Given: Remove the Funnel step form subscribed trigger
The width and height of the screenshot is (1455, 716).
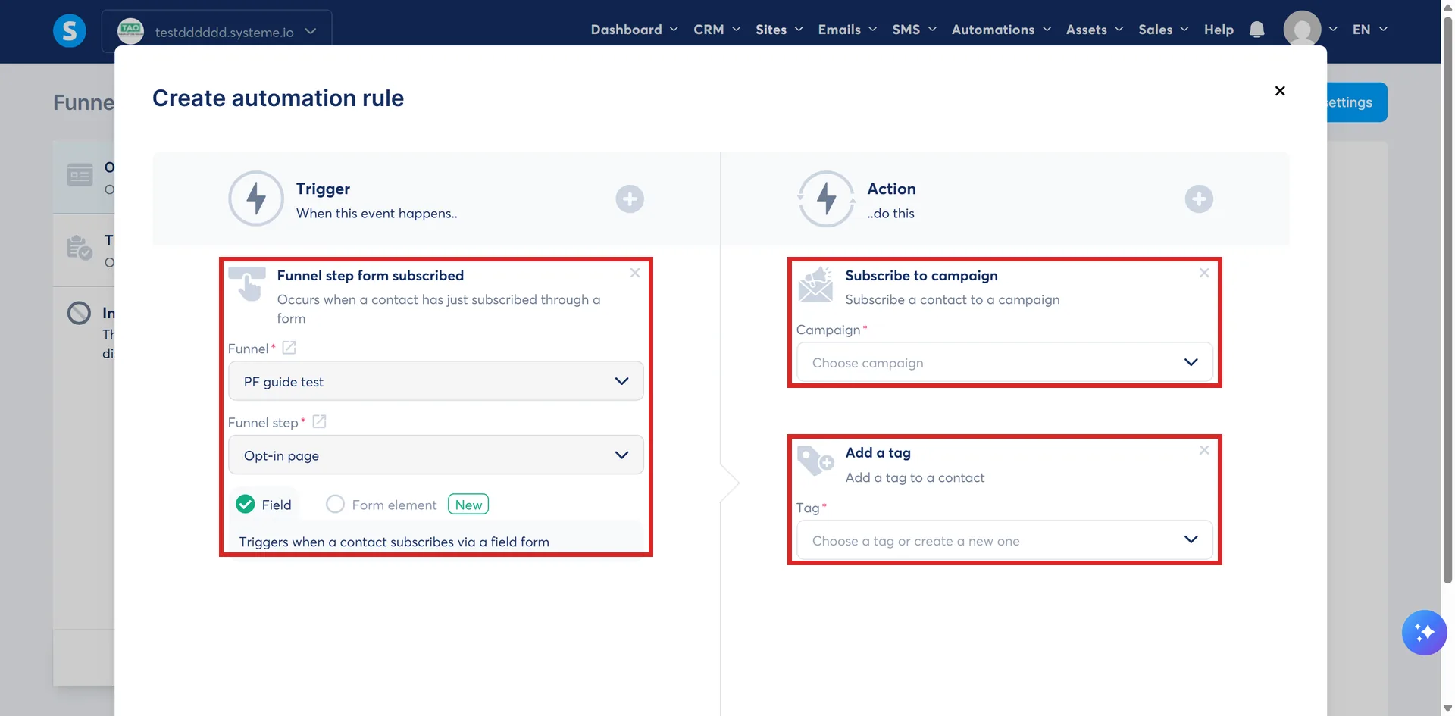Looking at the screenshot, I should pyautogui.click(x=635, y=273).
